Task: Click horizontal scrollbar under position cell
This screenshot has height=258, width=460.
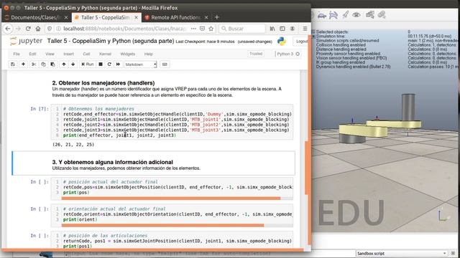Action: tap(171, 199)
